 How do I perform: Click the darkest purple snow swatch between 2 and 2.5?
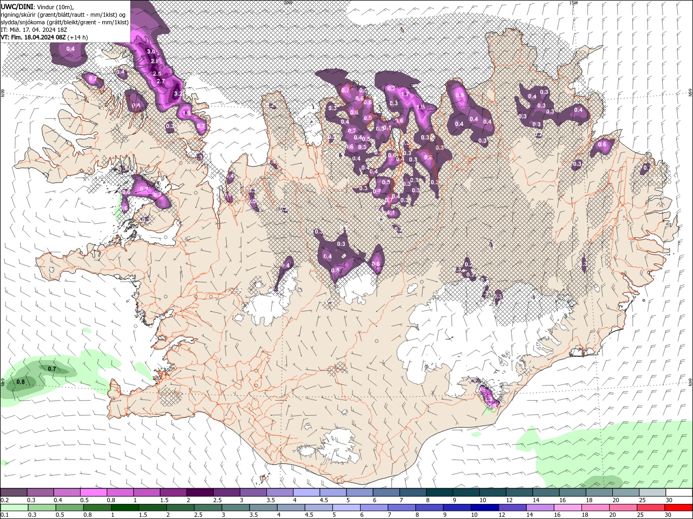pos(199,493)
